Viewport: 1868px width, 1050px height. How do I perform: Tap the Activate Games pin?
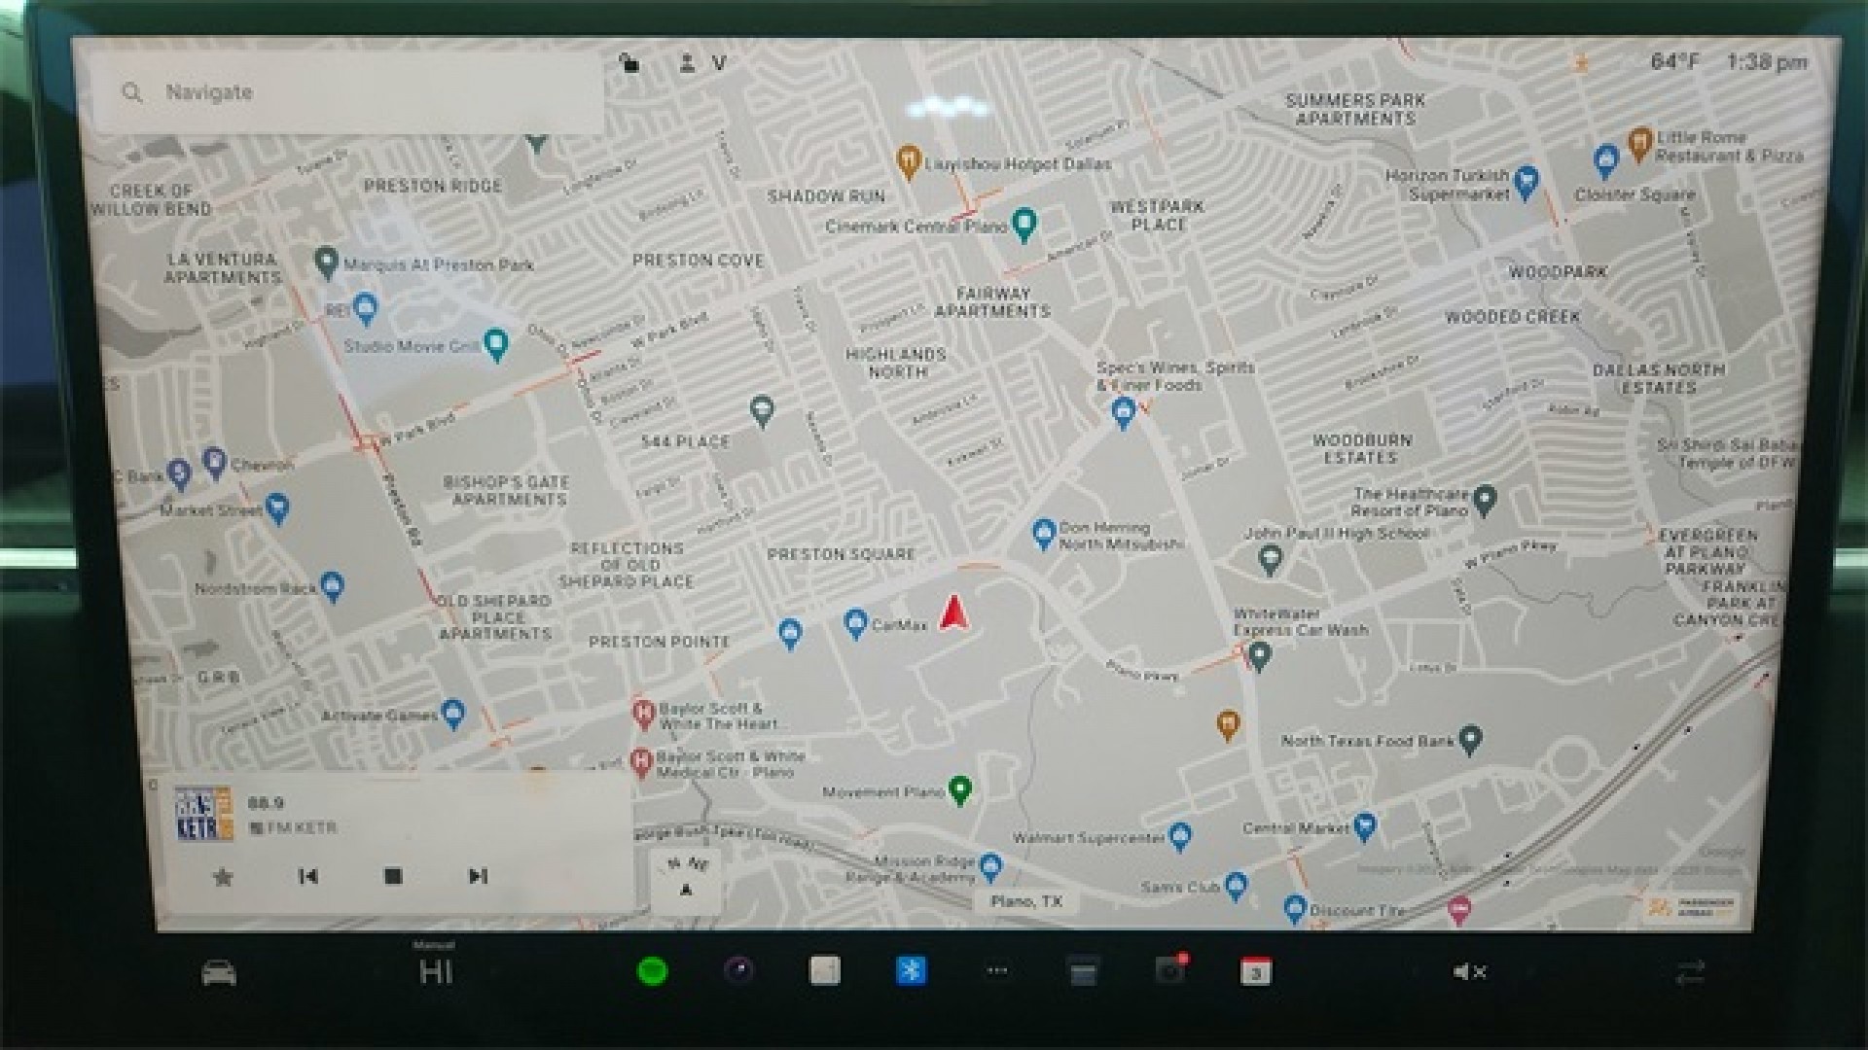click(x=452, y=714)
